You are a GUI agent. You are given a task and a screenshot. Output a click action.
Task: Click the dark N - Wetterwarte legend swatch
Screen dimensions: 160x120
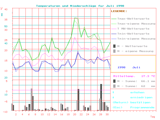coord(114,46)
